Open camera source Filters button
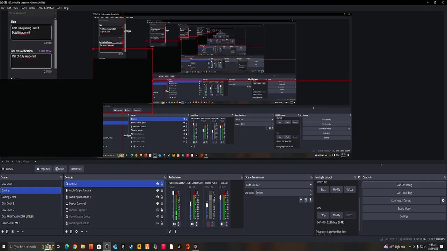Screen dimensions: 447x251 (60, 169)
